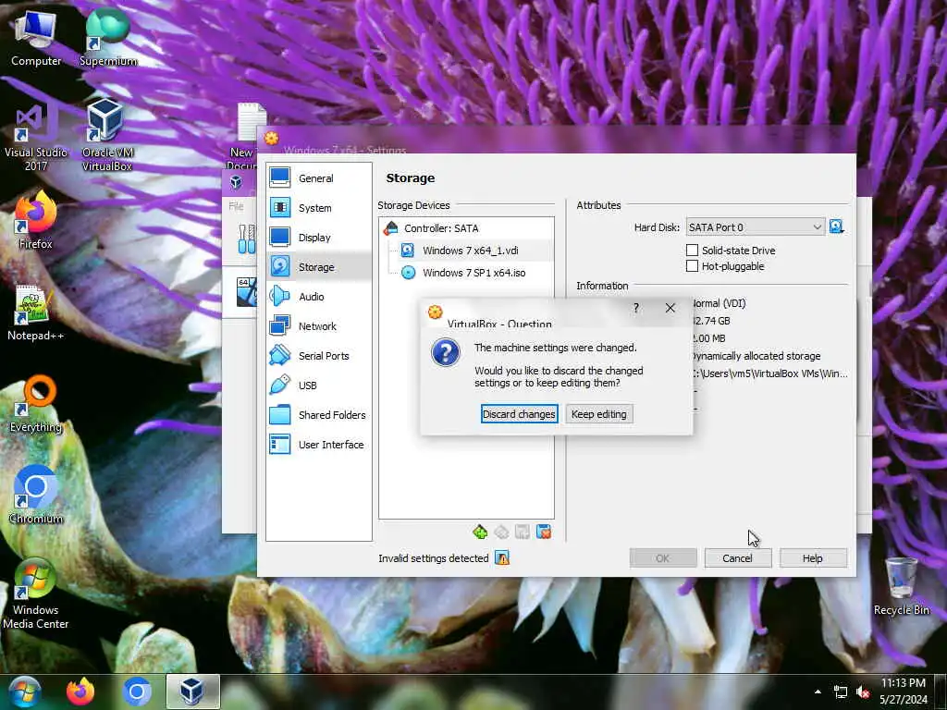Open the Hard Disk SATA Port dropdown
Screen dimensions: 947x710
tap(755, 227)
